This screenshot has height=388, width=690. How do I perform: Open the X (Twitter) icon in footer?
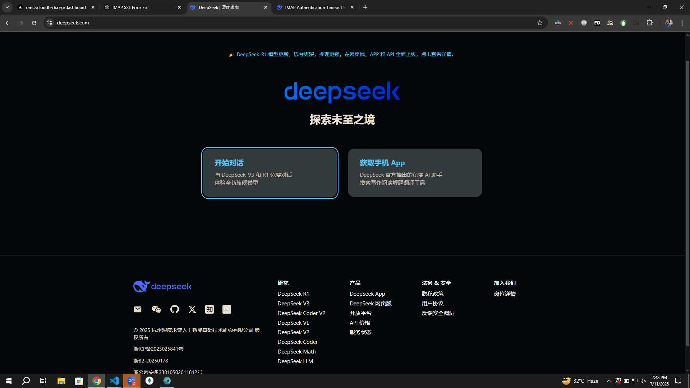(192, 309)
